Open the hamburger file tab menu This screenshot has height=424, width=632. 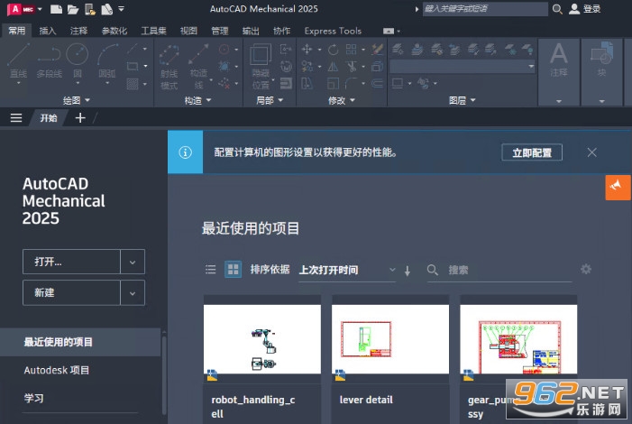click(16, 118)
